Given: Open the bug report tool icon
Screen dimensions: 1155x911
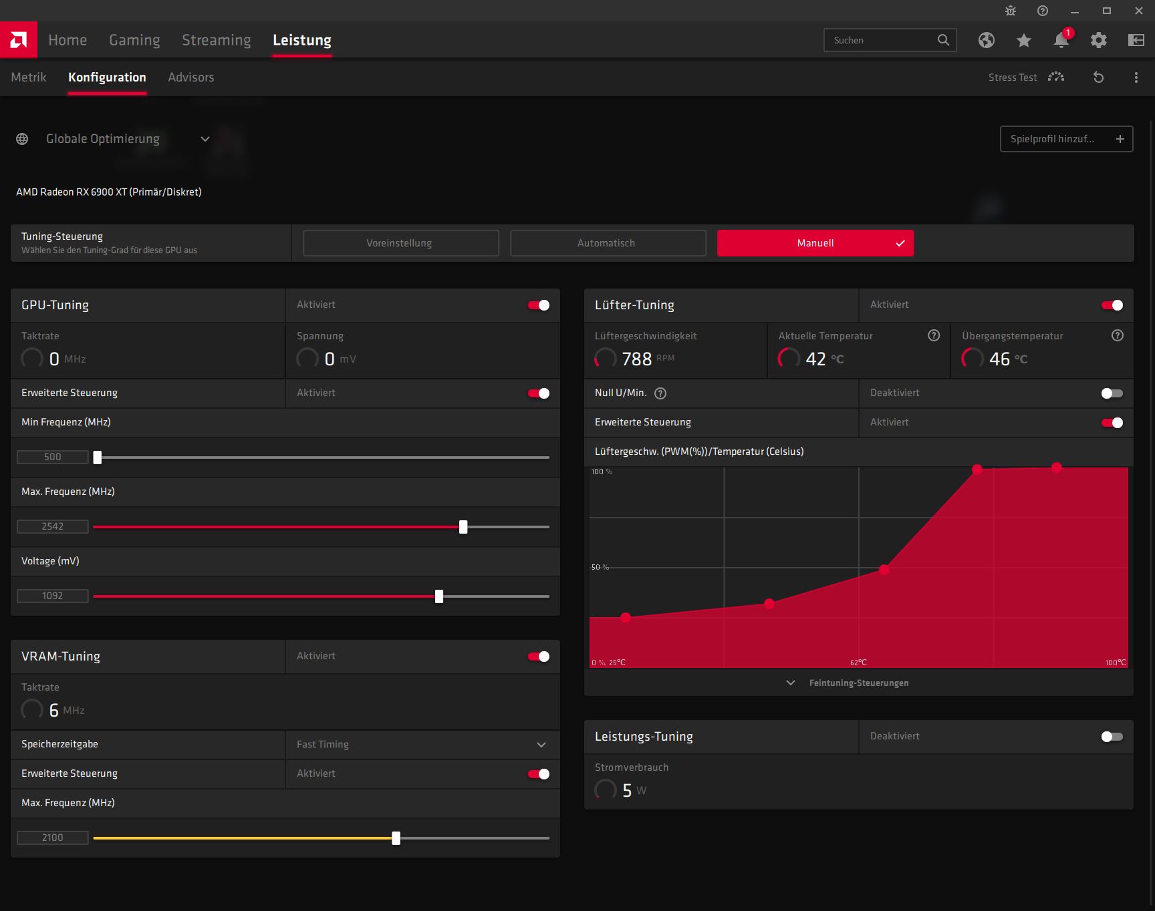Looking at the screenshot, I should point(1011,11).
